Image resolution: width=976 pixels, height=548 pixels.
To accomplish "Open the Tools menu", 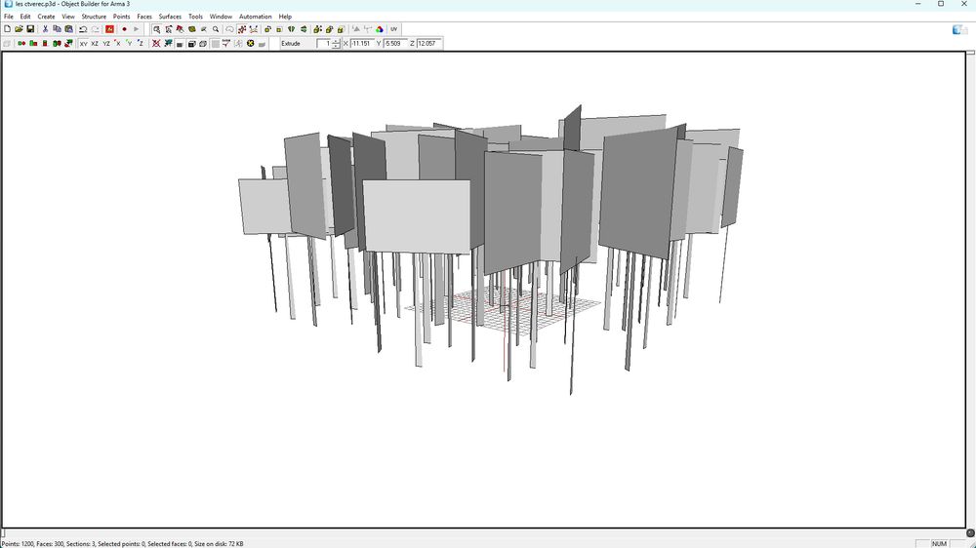I will click(195, 17).
